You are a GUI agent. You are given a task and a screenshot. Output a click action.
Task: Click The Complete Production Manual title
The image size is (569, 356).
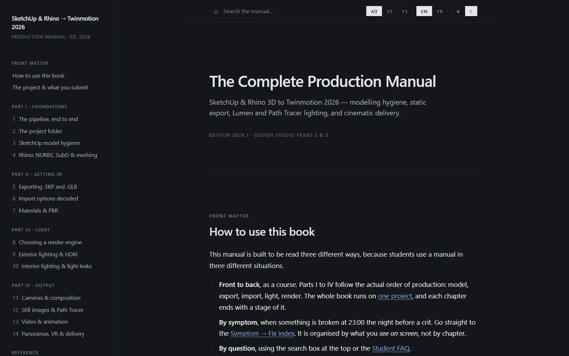tap(323, 82)
